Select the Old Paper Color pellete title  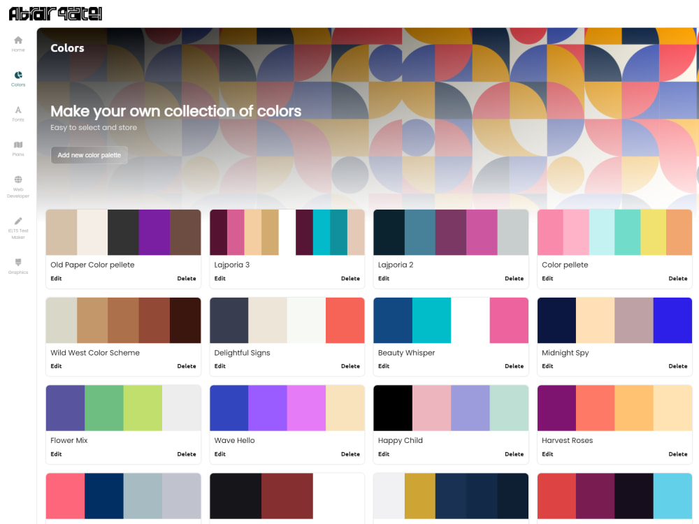pos(92,265)
